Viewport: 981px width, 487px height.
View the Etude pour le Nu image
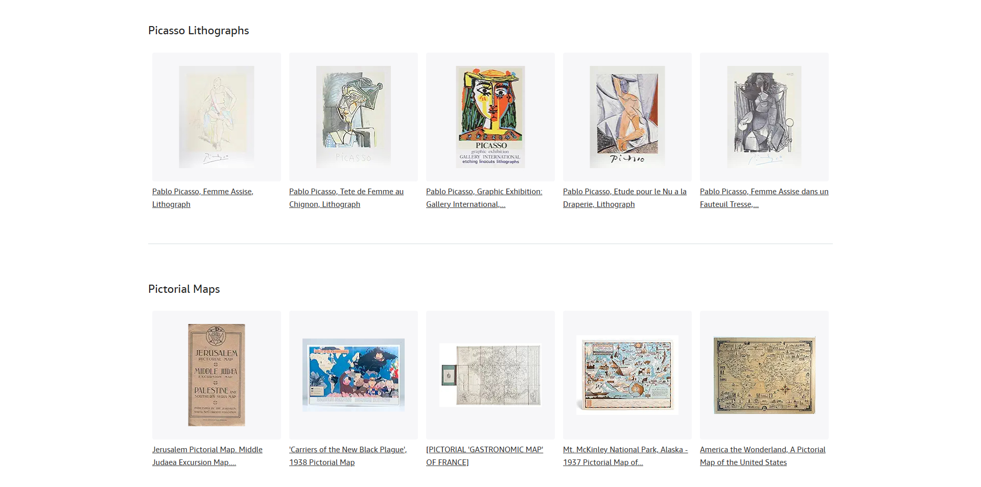pos(627,117)
